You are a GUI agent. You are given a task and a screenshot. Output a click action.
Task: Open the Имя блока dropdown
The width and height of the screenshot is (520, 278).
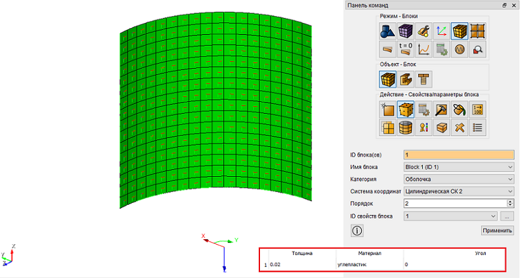pyautogui.click(x=458, y=167)
